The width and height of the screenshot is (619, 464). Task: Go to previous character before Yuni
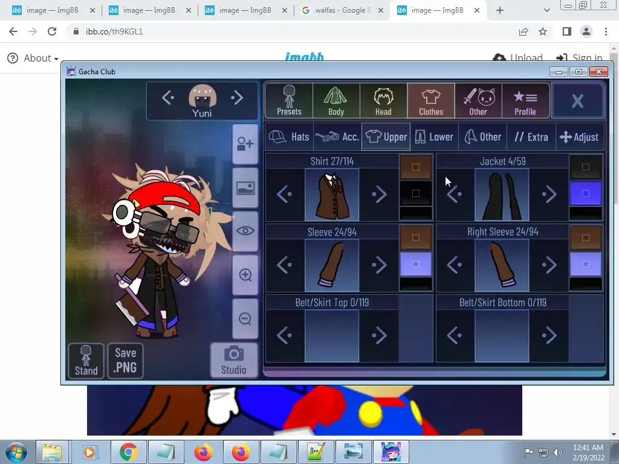click(x=168, y=97)
